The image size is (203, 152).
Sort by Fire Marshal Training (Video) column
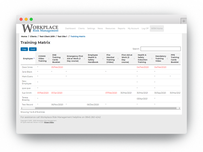(112, 59)
